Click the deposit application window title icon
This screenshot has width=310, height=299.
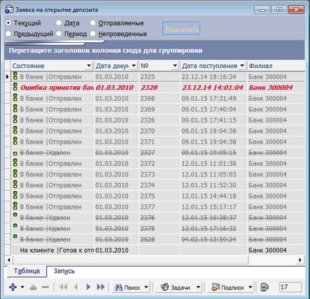click(x=9, y=10)
